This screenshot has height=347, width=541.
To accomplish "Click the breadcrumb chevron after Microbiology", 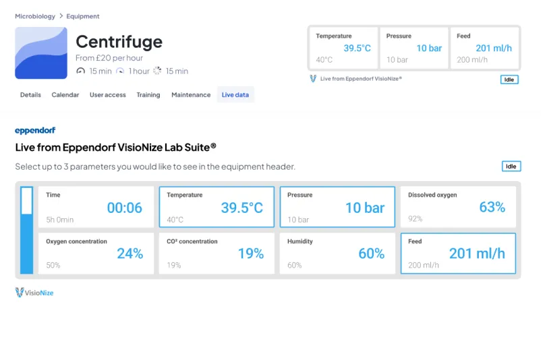I will tap(61, 16).
